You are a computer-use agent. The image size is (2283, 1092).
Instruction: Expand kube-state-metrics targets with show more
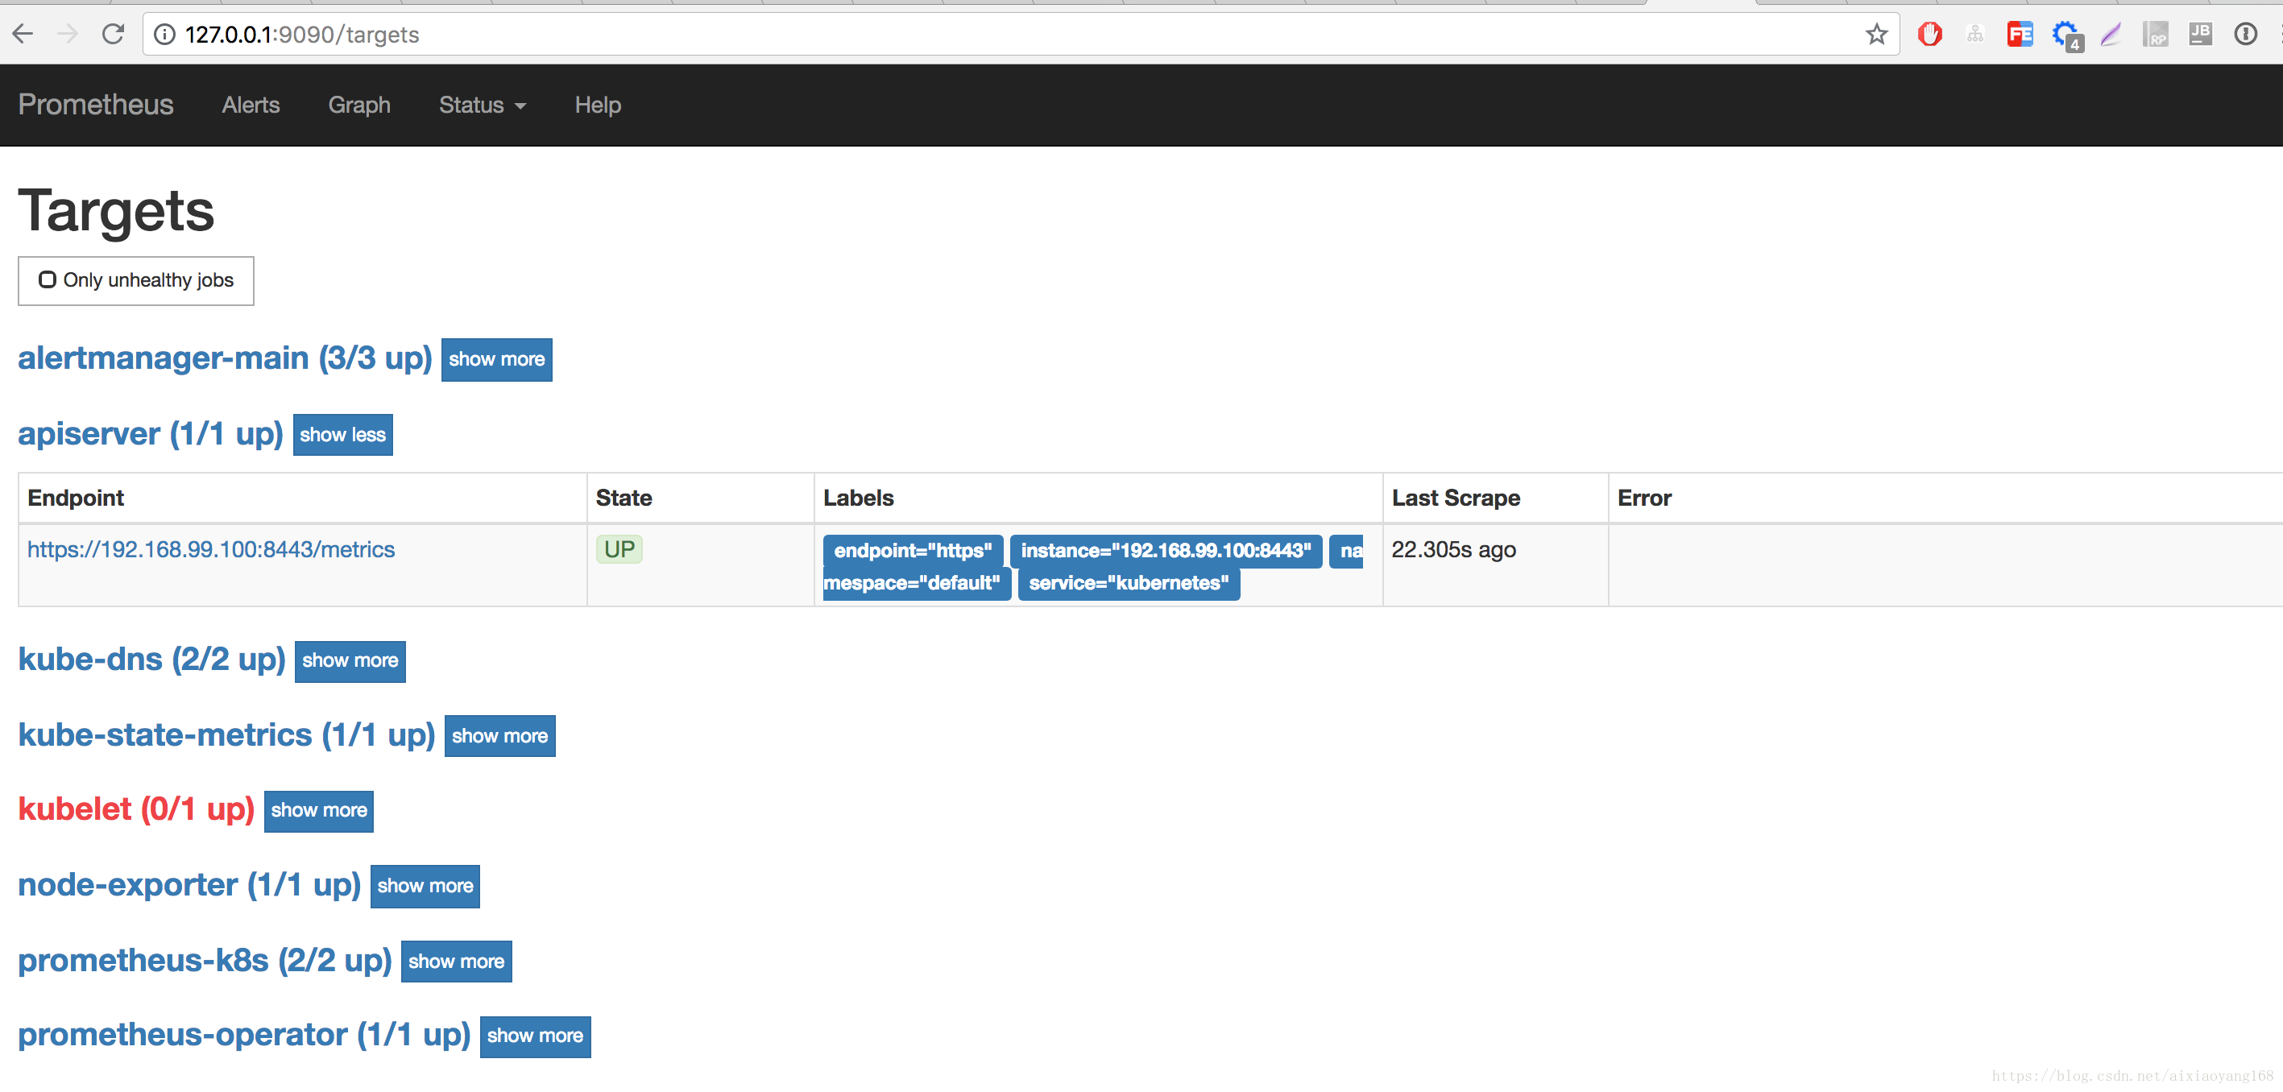coord(499,736)
